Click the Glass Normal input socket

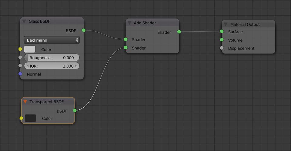pyautogui.click(x=20, y=74)
